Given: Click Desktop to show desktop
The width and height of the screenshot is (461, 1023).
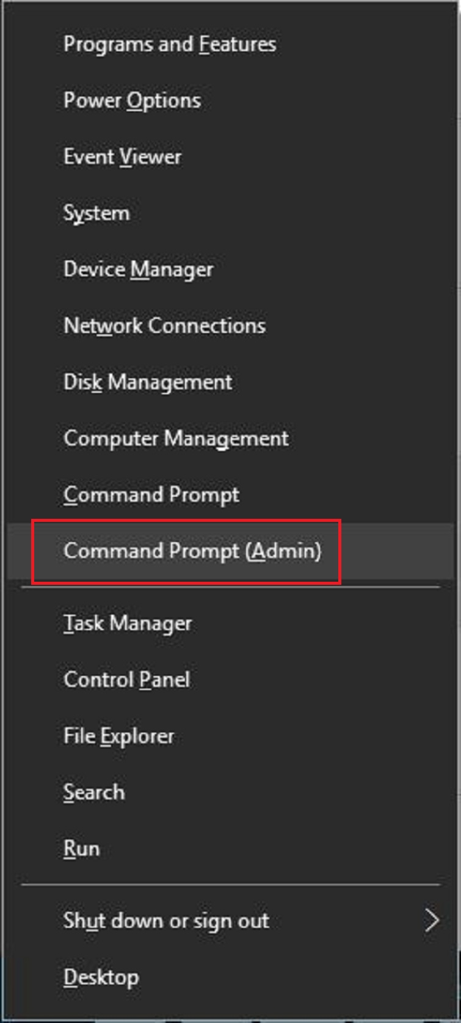Looking at the screenshot, I should coord(101,977).
